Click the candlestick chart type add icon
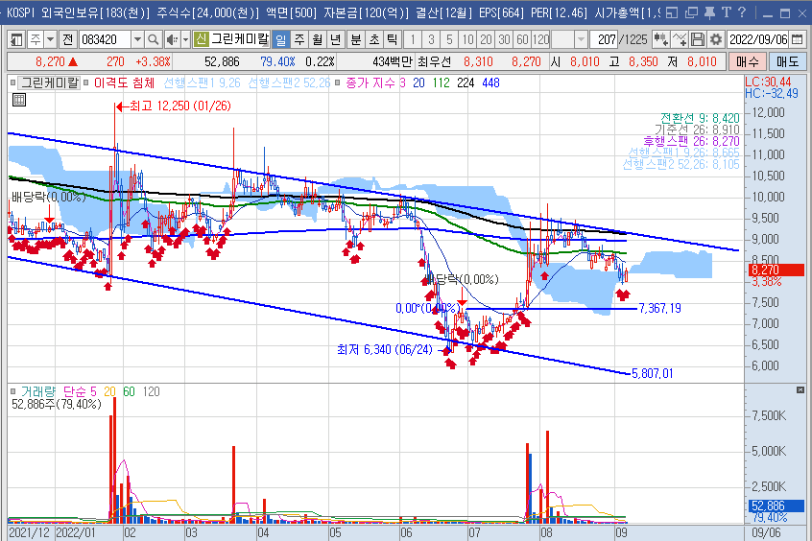812x541 pixels. pyautogui.click(x=660, y=39)
